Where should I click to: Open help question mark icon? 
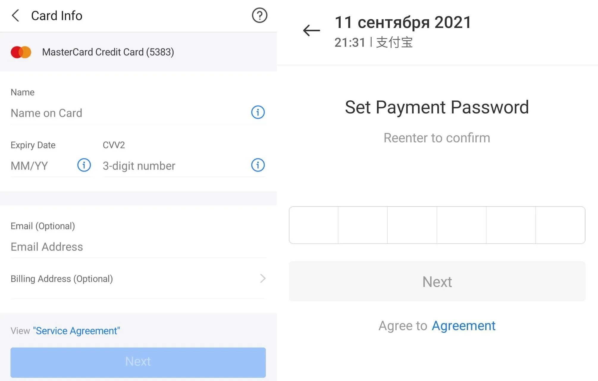[259, 15]
